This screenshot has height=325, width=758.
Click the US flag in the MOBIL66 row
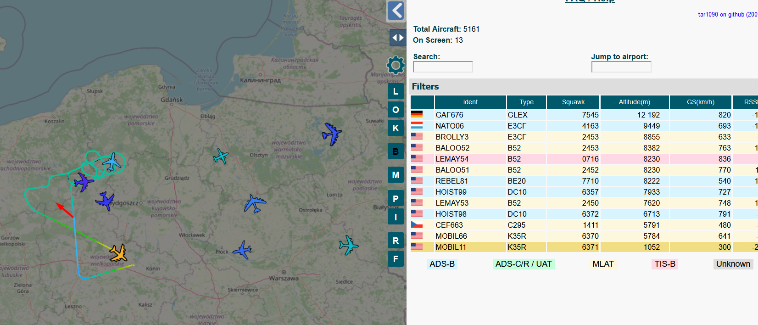coord(417,235)
